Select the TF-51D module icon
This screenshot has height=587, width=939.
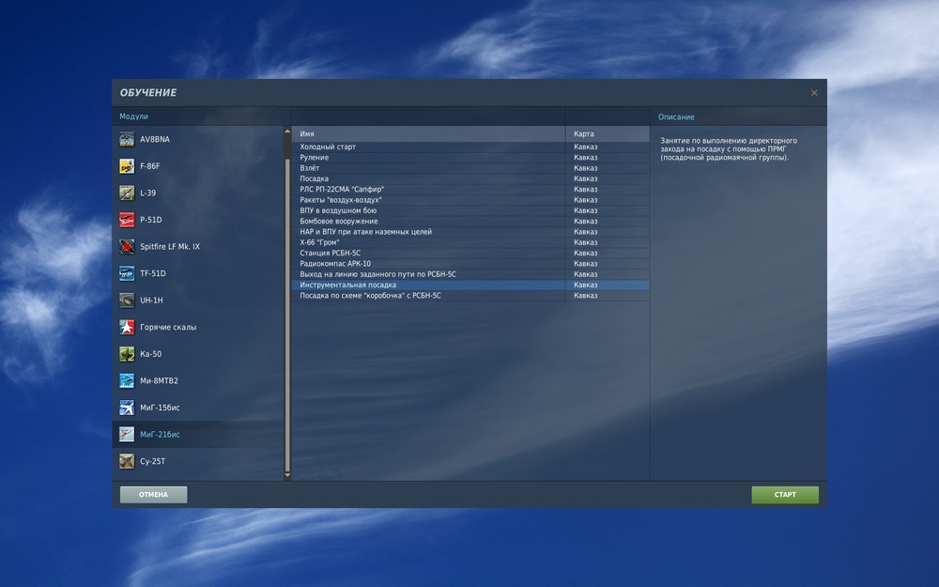[x=127, y=273]
